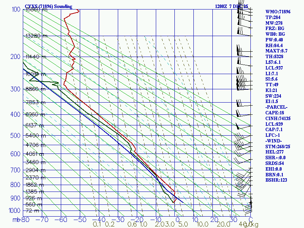Select the CAPE:18 value
The width and height of the screenshot is (304, 228).
pos(274,112)
